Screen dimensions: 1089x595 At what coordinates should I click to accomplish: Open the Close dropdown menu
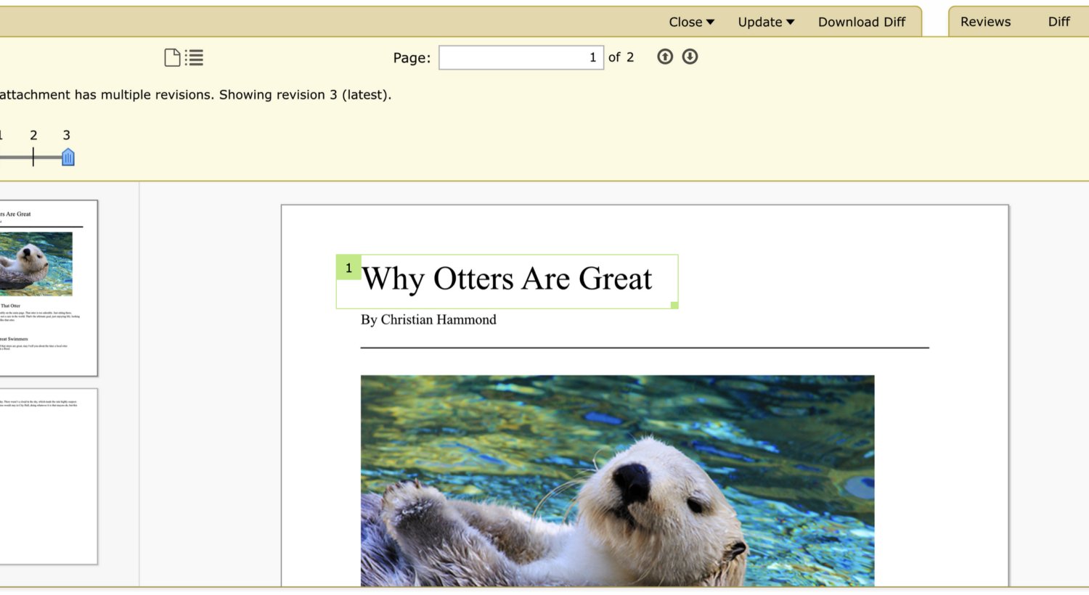[691, 22]
